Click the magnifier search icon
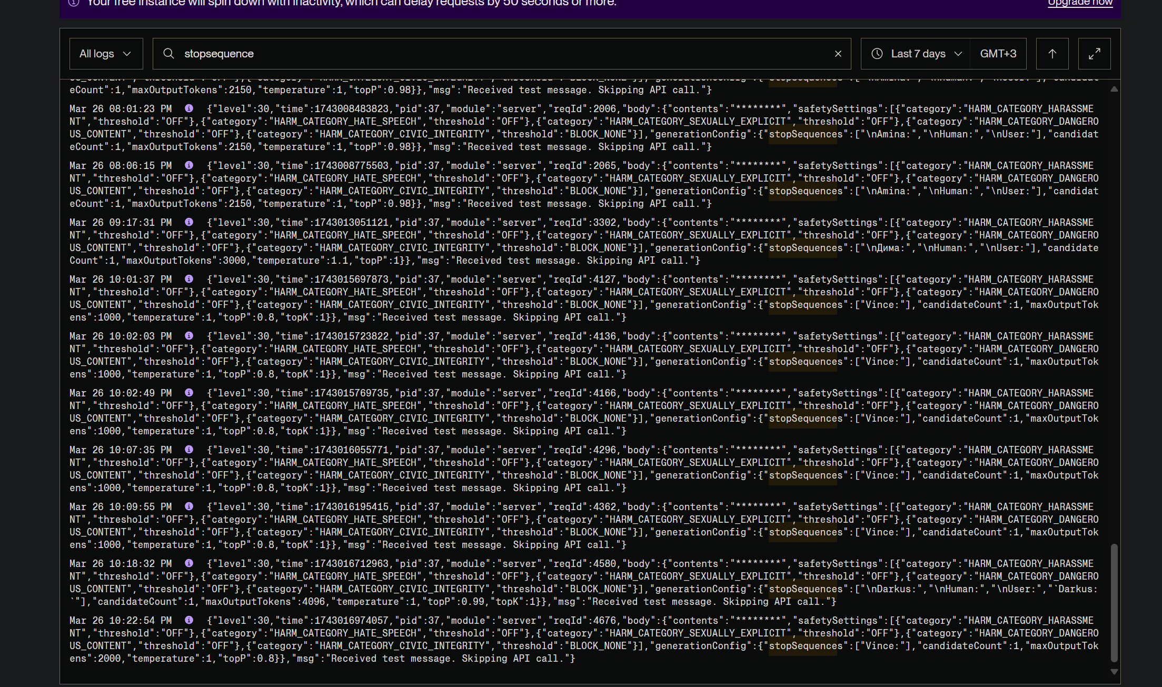Image resolution: width=1162 pixels, height=687 pixels. tap(168, 54)
